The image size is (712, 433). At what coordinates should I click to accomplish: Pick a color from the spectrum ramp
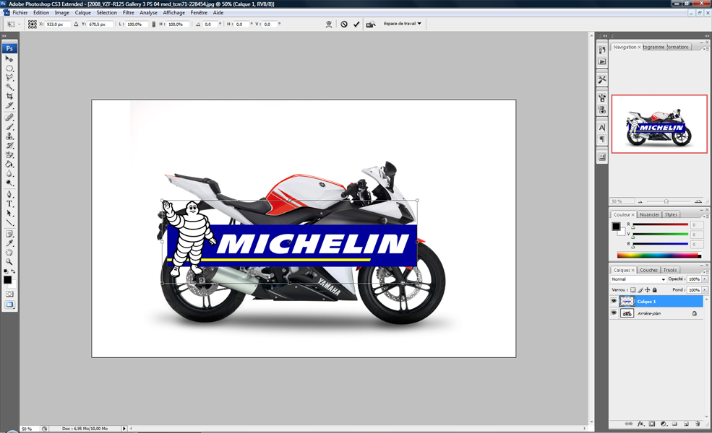pos(659,255)
